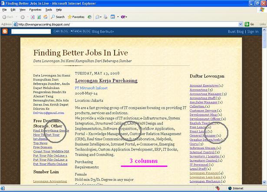Open the View menu
Screen dimensions: 267x192
(22, 10)
